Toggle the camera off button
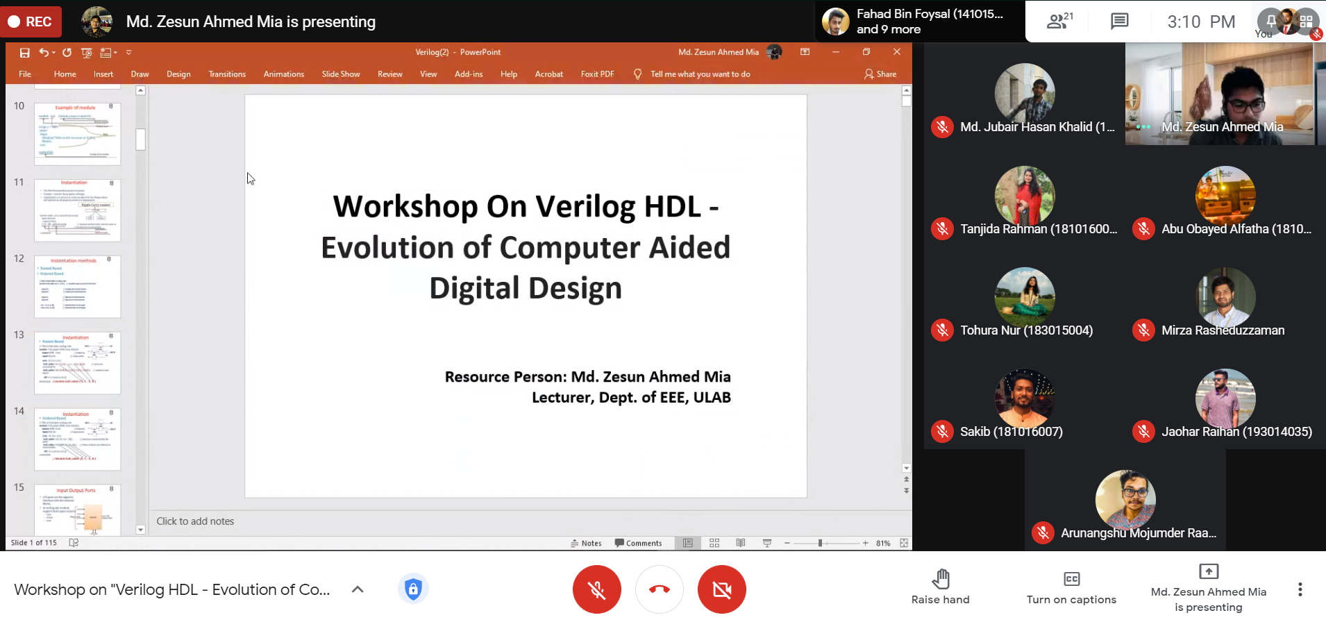The image size is (1326, 622). coord(721,589)
